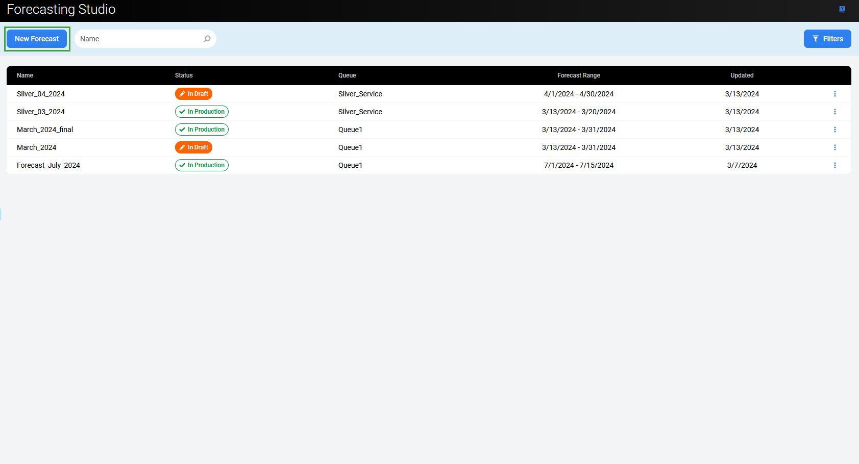Image resolution: width=859 pixels, height=464 pixels.
Task: Sort by the Status column header
Action: (184, 75)
